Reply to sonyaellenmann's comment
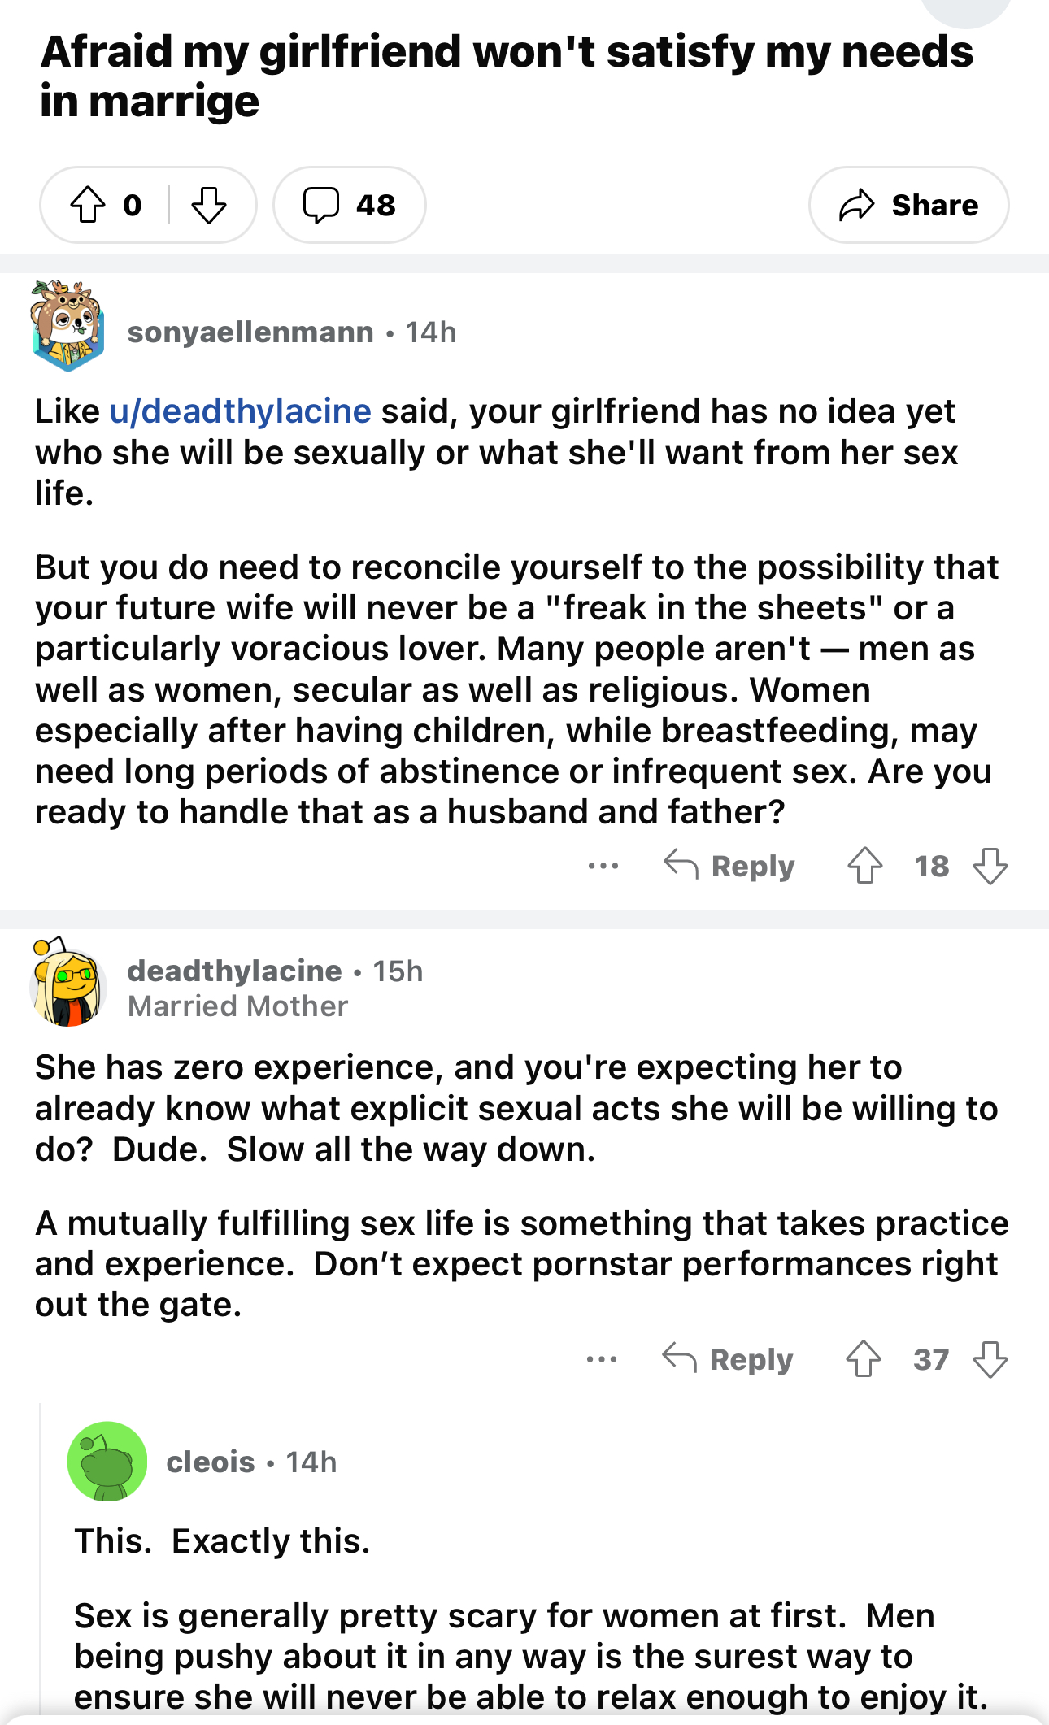 pos(729,866)
